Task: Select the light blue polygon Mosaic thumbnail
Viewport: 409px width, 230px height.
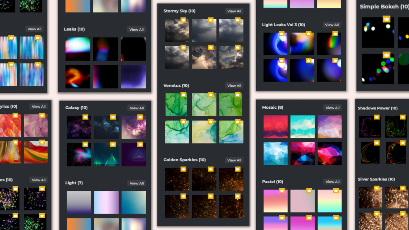Action: click(275, 154)
